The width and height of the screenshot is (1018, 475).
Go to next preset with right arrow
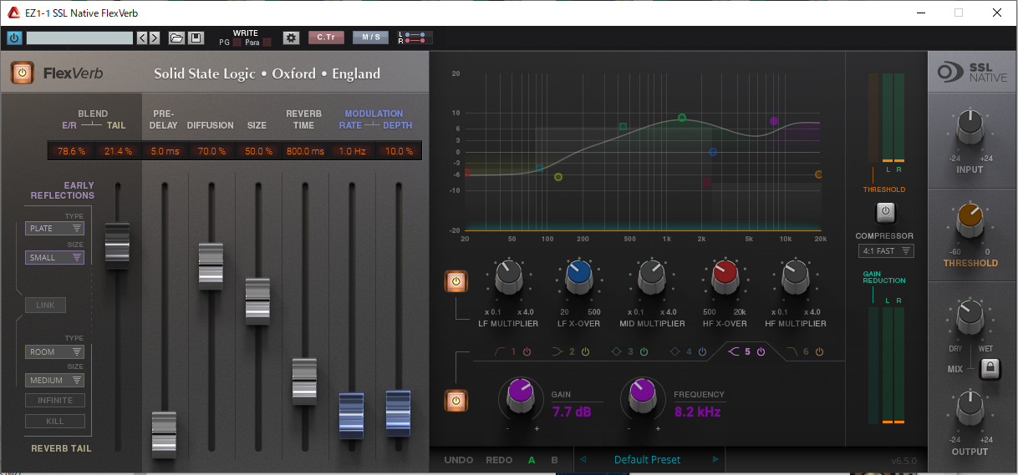(x=154, y=38)
